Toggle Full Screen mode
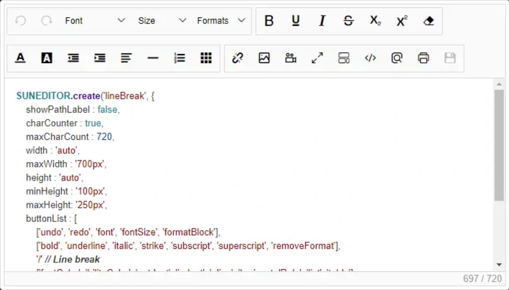Image resolution: width=509 pixels, height=290 pixels. pyautogui.click(x=317, y=58)
